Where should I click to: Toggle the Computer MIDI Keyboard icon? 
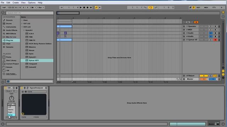point(194,7)
